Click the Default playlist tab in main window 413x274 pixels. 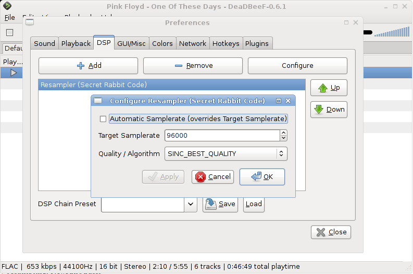pyautogui.click(x=13, y=49)
